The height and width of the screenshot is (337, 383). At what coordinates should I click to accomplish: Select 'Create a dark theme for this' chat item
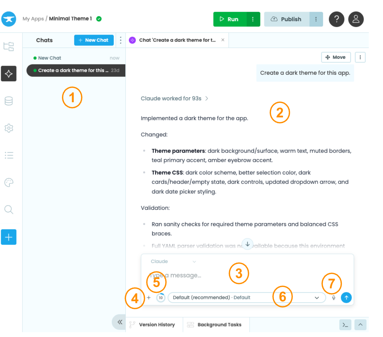coord(76,71)
